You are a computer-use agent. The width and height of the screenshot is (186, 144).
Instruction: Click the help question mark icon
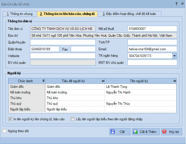click(x=176, y=4)
